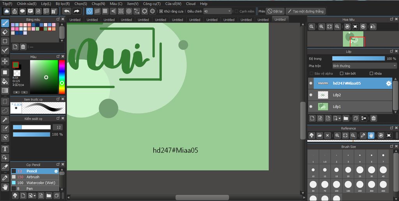Select Airbrush in brush list
The height and width of the screenshot is (201, 399).
point(35,177)
